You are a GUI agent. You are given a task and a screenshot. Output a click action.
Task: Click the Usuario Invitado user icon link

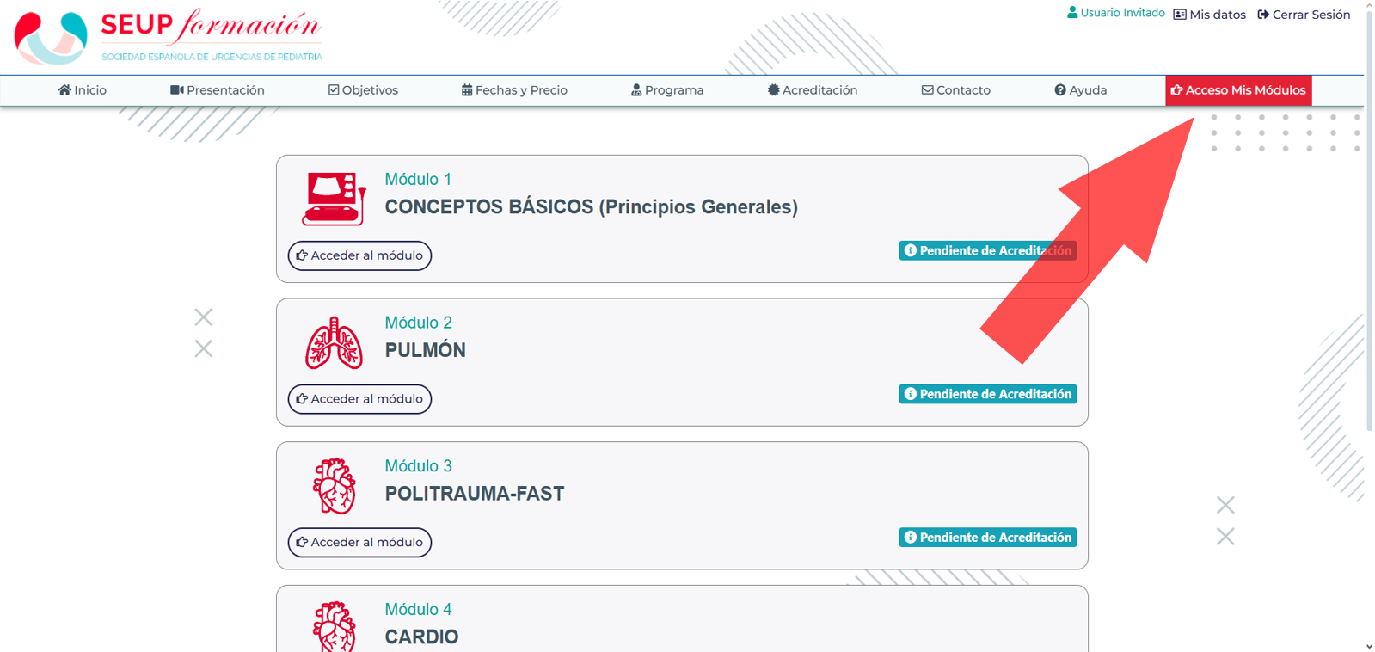(x=1115, y=13)
